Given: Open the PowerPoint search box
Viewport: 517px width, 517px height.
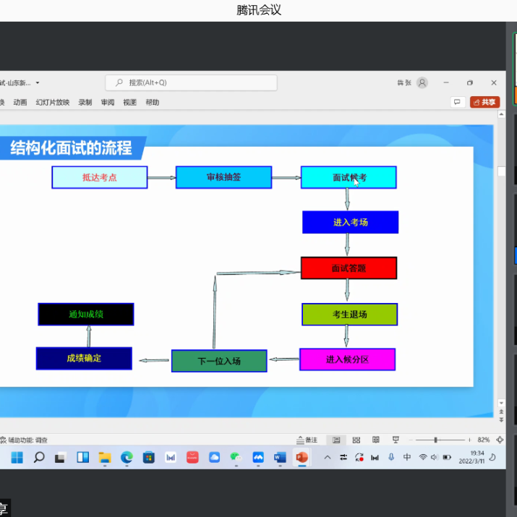Looking at the screenshot, I should 191,82.
